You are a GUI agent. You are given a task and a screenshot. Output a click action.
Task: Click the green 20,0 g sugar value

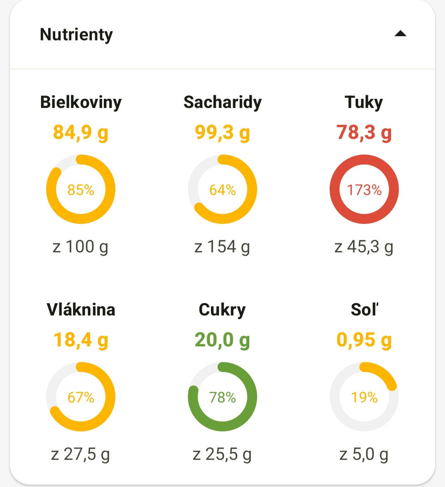pos(222,340)
